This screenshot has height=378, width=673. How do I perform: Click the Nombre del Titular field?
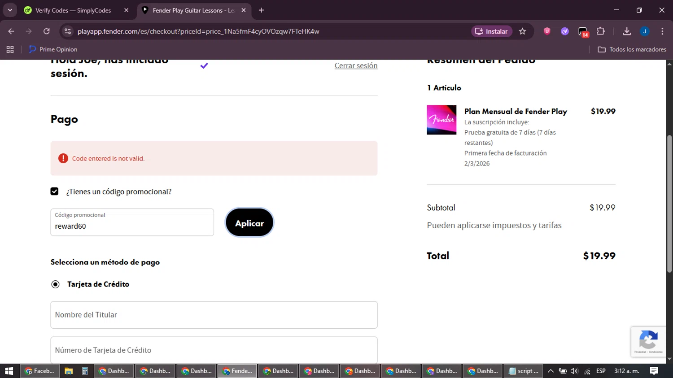214,315
